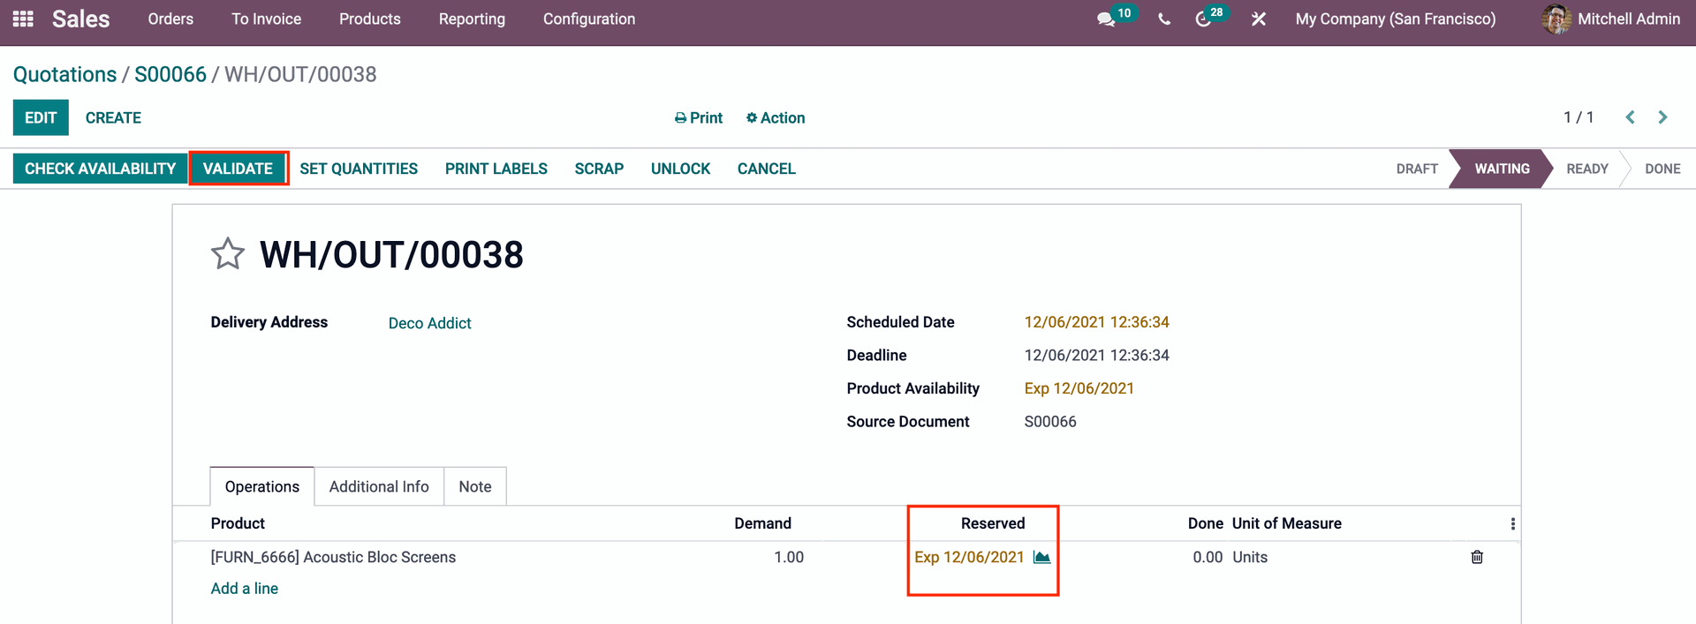The height and width of the screenshot is (624, 1696).
Task: Open the Print dropdown
Action: 698,118
